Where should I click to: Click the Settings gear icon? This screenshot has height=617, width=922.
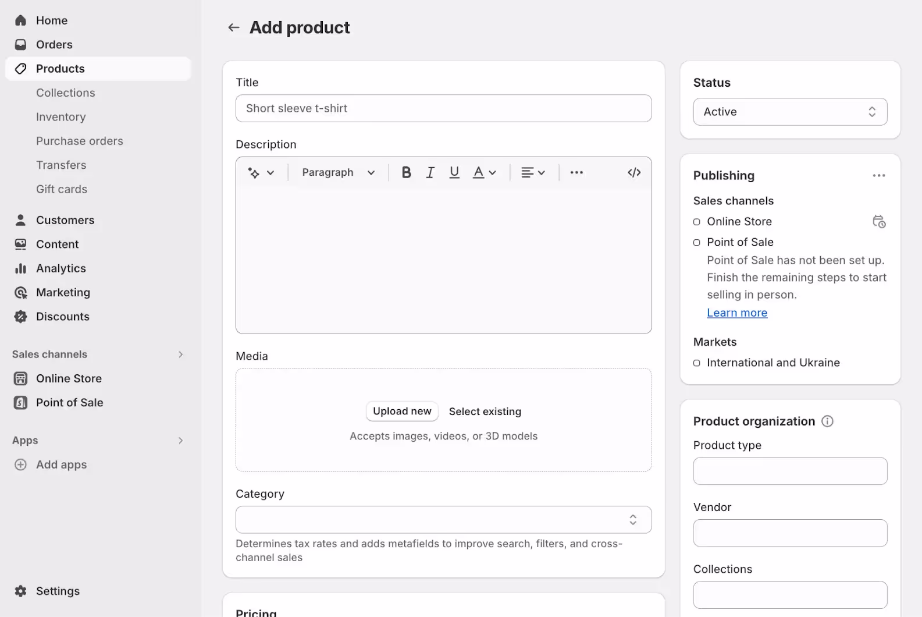[20, 591]
